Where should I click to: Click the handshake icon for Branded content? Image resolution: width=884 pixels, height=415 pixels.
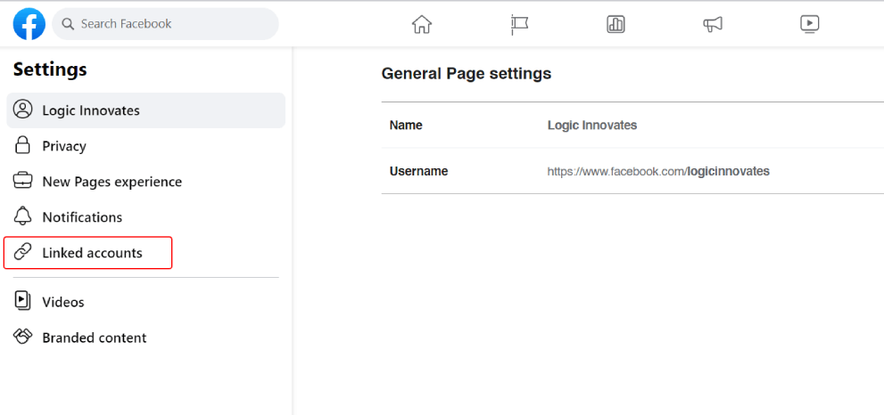point(22,337)
